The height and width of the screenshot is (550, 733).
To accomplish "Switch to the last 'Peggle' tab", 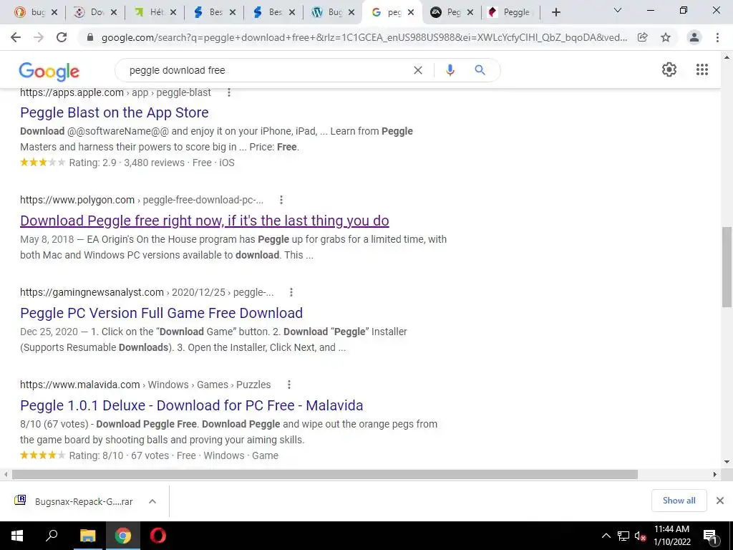I will pyautogui.click(x=510, y=12).
